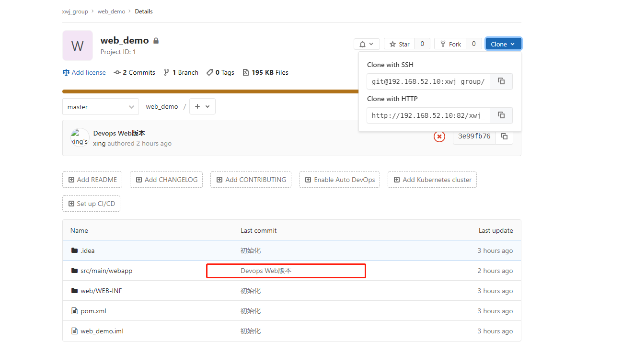The width and height of the screenshot is (634, 353).
Task: View the 1 Branch link
Action: tap(181, 72)
